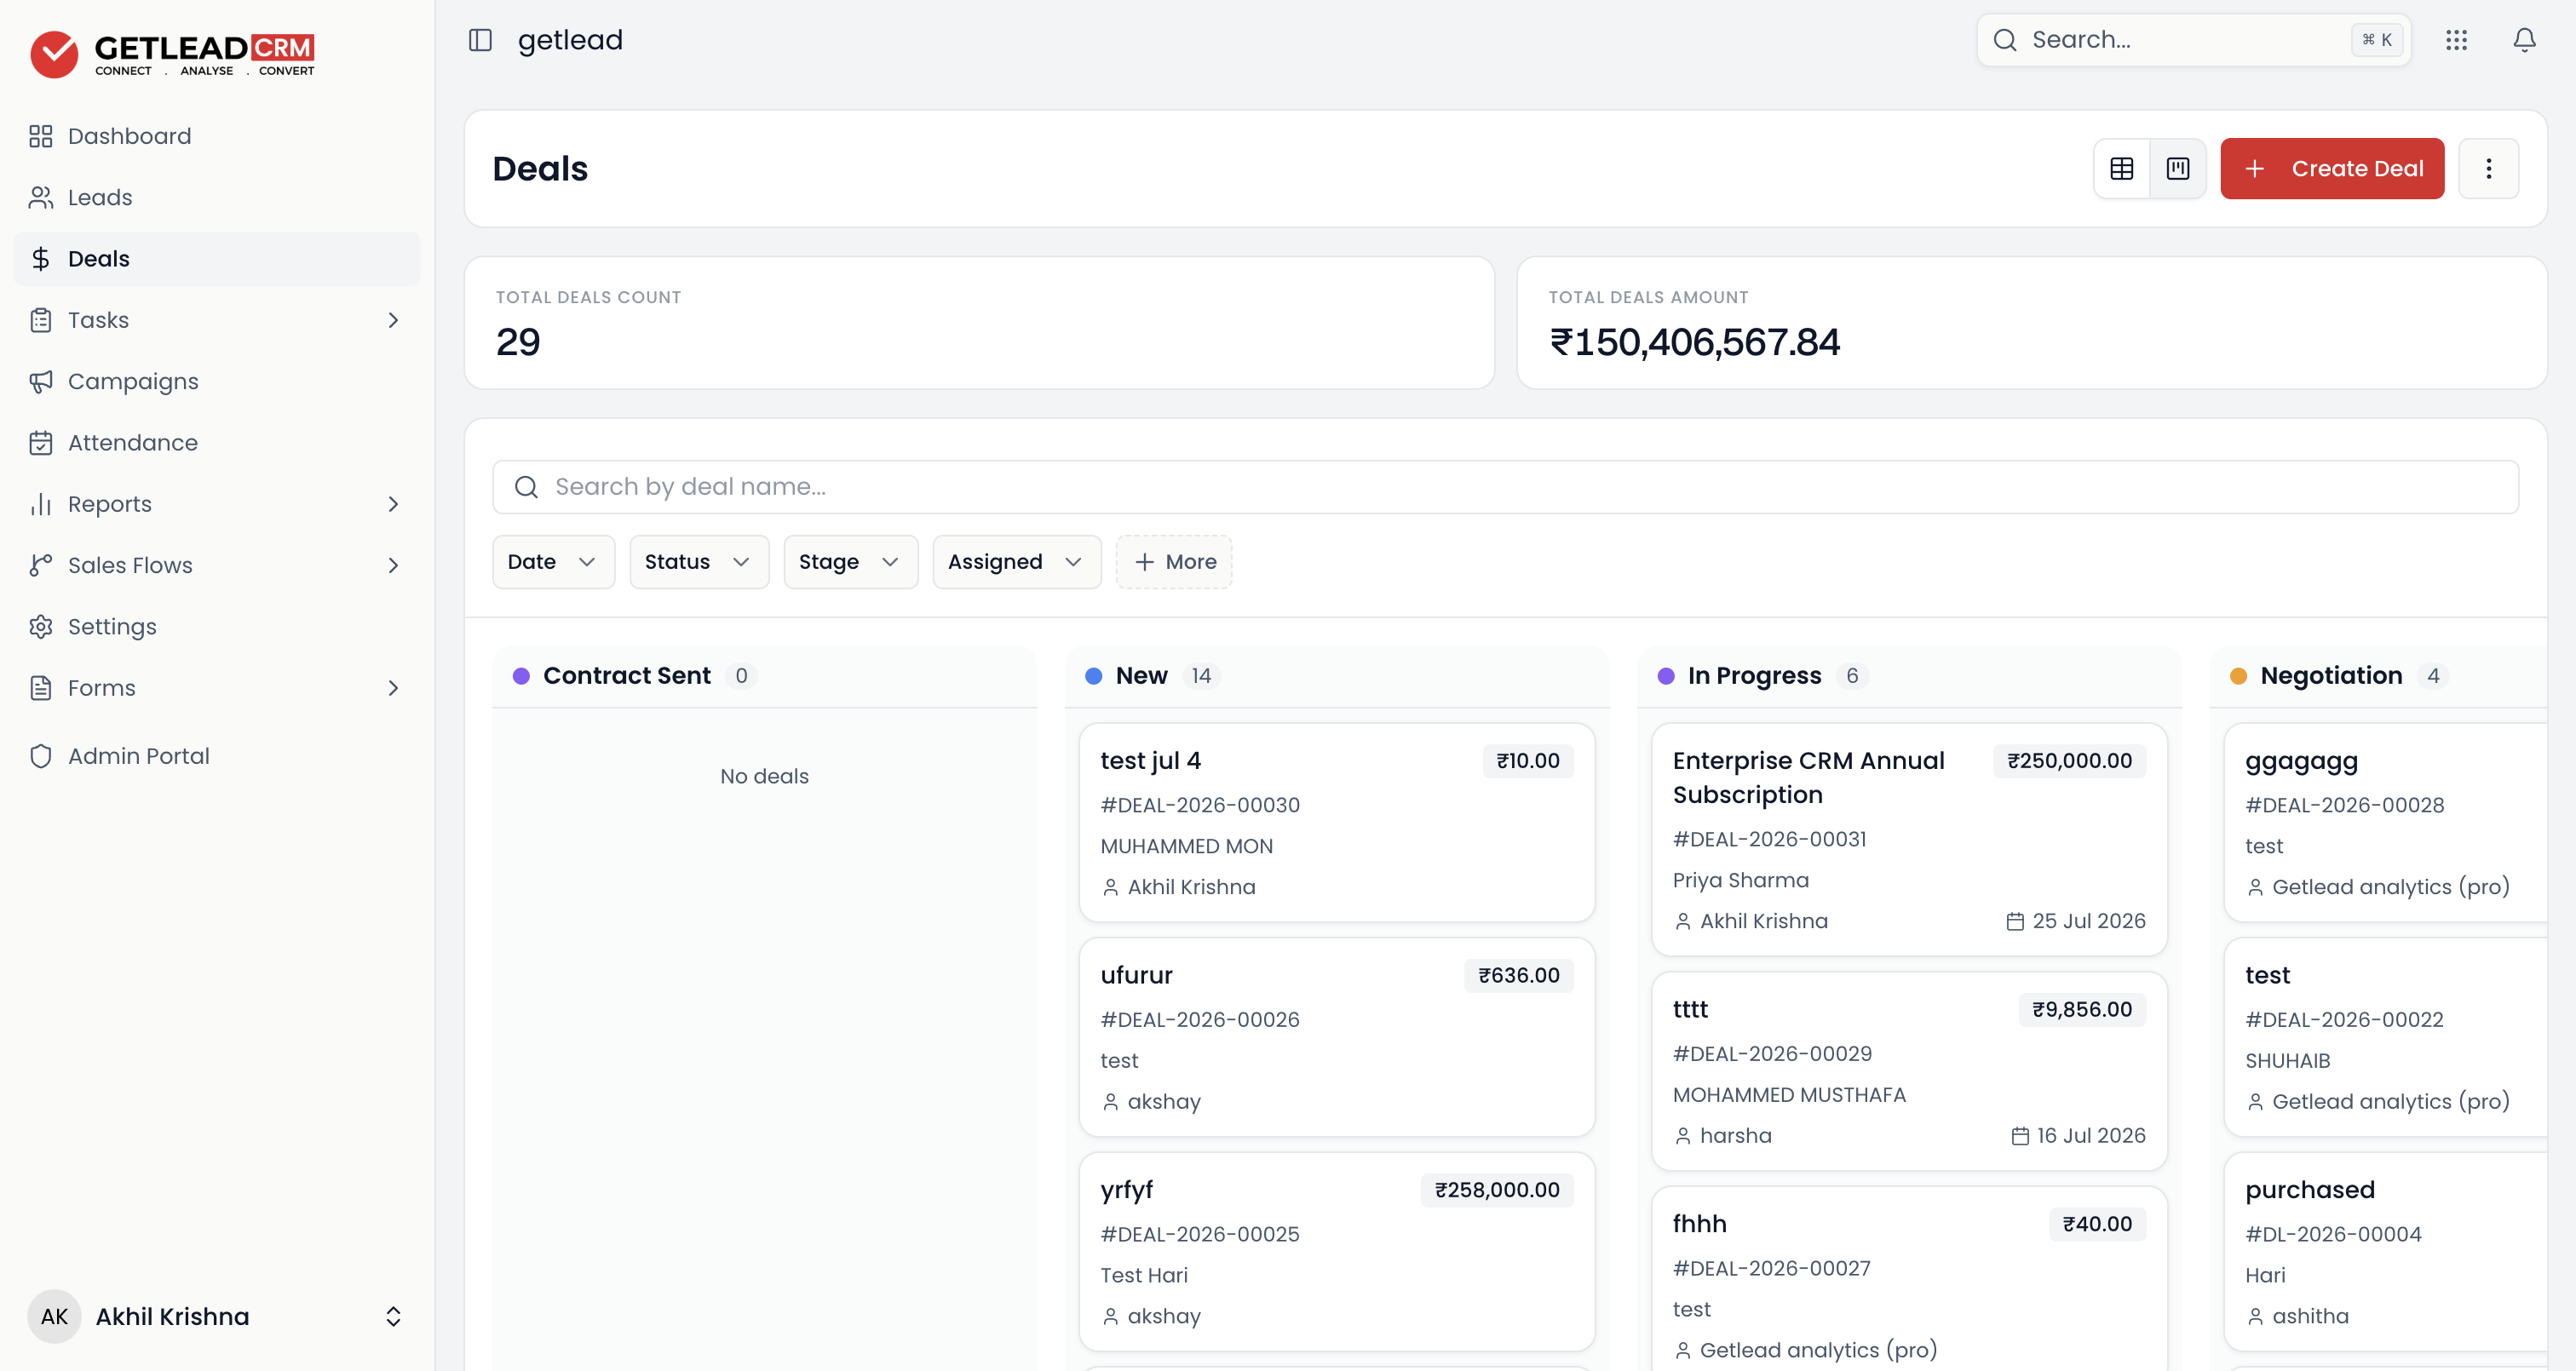The image size is (2576, 1371).
Task: Click the #DEAL-2026-00022 identifier
Action: (x=2344, y=1020)
